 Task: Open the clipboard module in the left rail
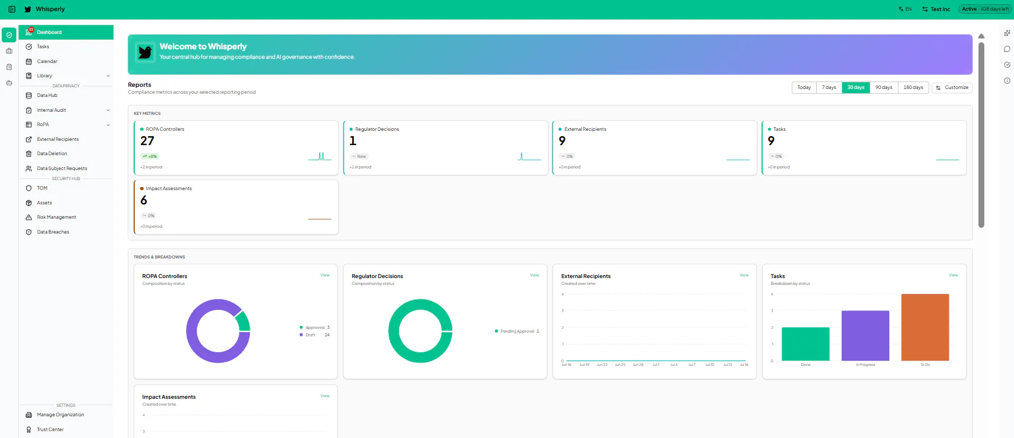[9, 67]
